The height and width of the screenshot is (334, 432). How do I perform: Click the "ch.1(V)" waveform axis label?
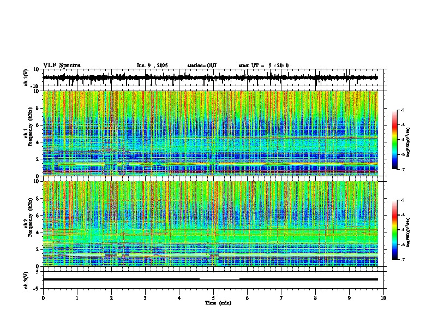pyautogui.click(x=26, y=77)
